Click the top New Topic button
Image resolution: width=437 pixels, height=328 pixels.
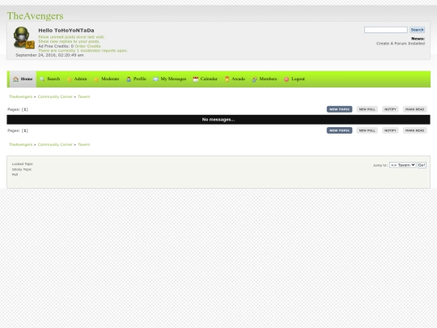[339, 109]
